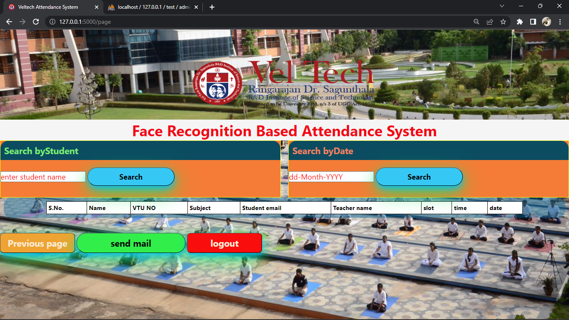Click the zoom magnifier icon in address bar

coord(476,21)
